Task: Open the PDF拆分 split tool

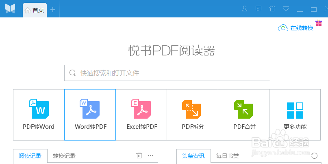Action: pyautogui.click(x=192, y=115)
